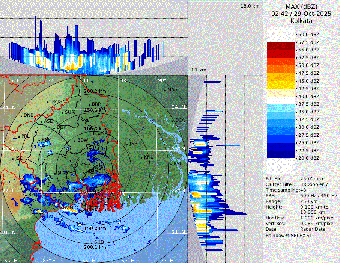This screenshot has width=340, height=263.
Task: Click the 18.0 km height label
Action: coord(250,6)
